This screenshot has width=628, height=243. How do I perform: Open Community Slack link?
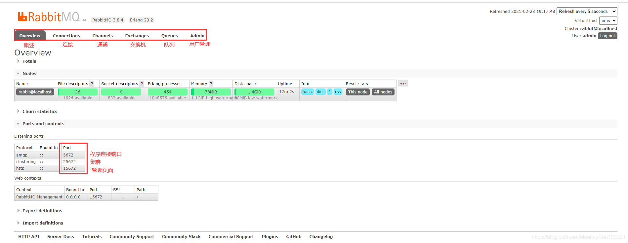coord(181,236)
